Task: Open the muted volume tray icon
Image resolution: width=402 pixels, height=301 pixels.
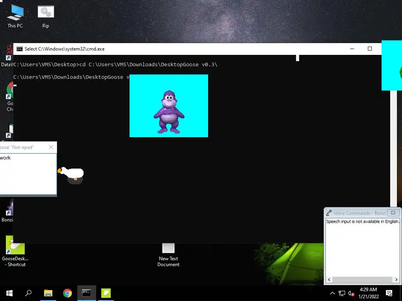Action: point(351,293)
